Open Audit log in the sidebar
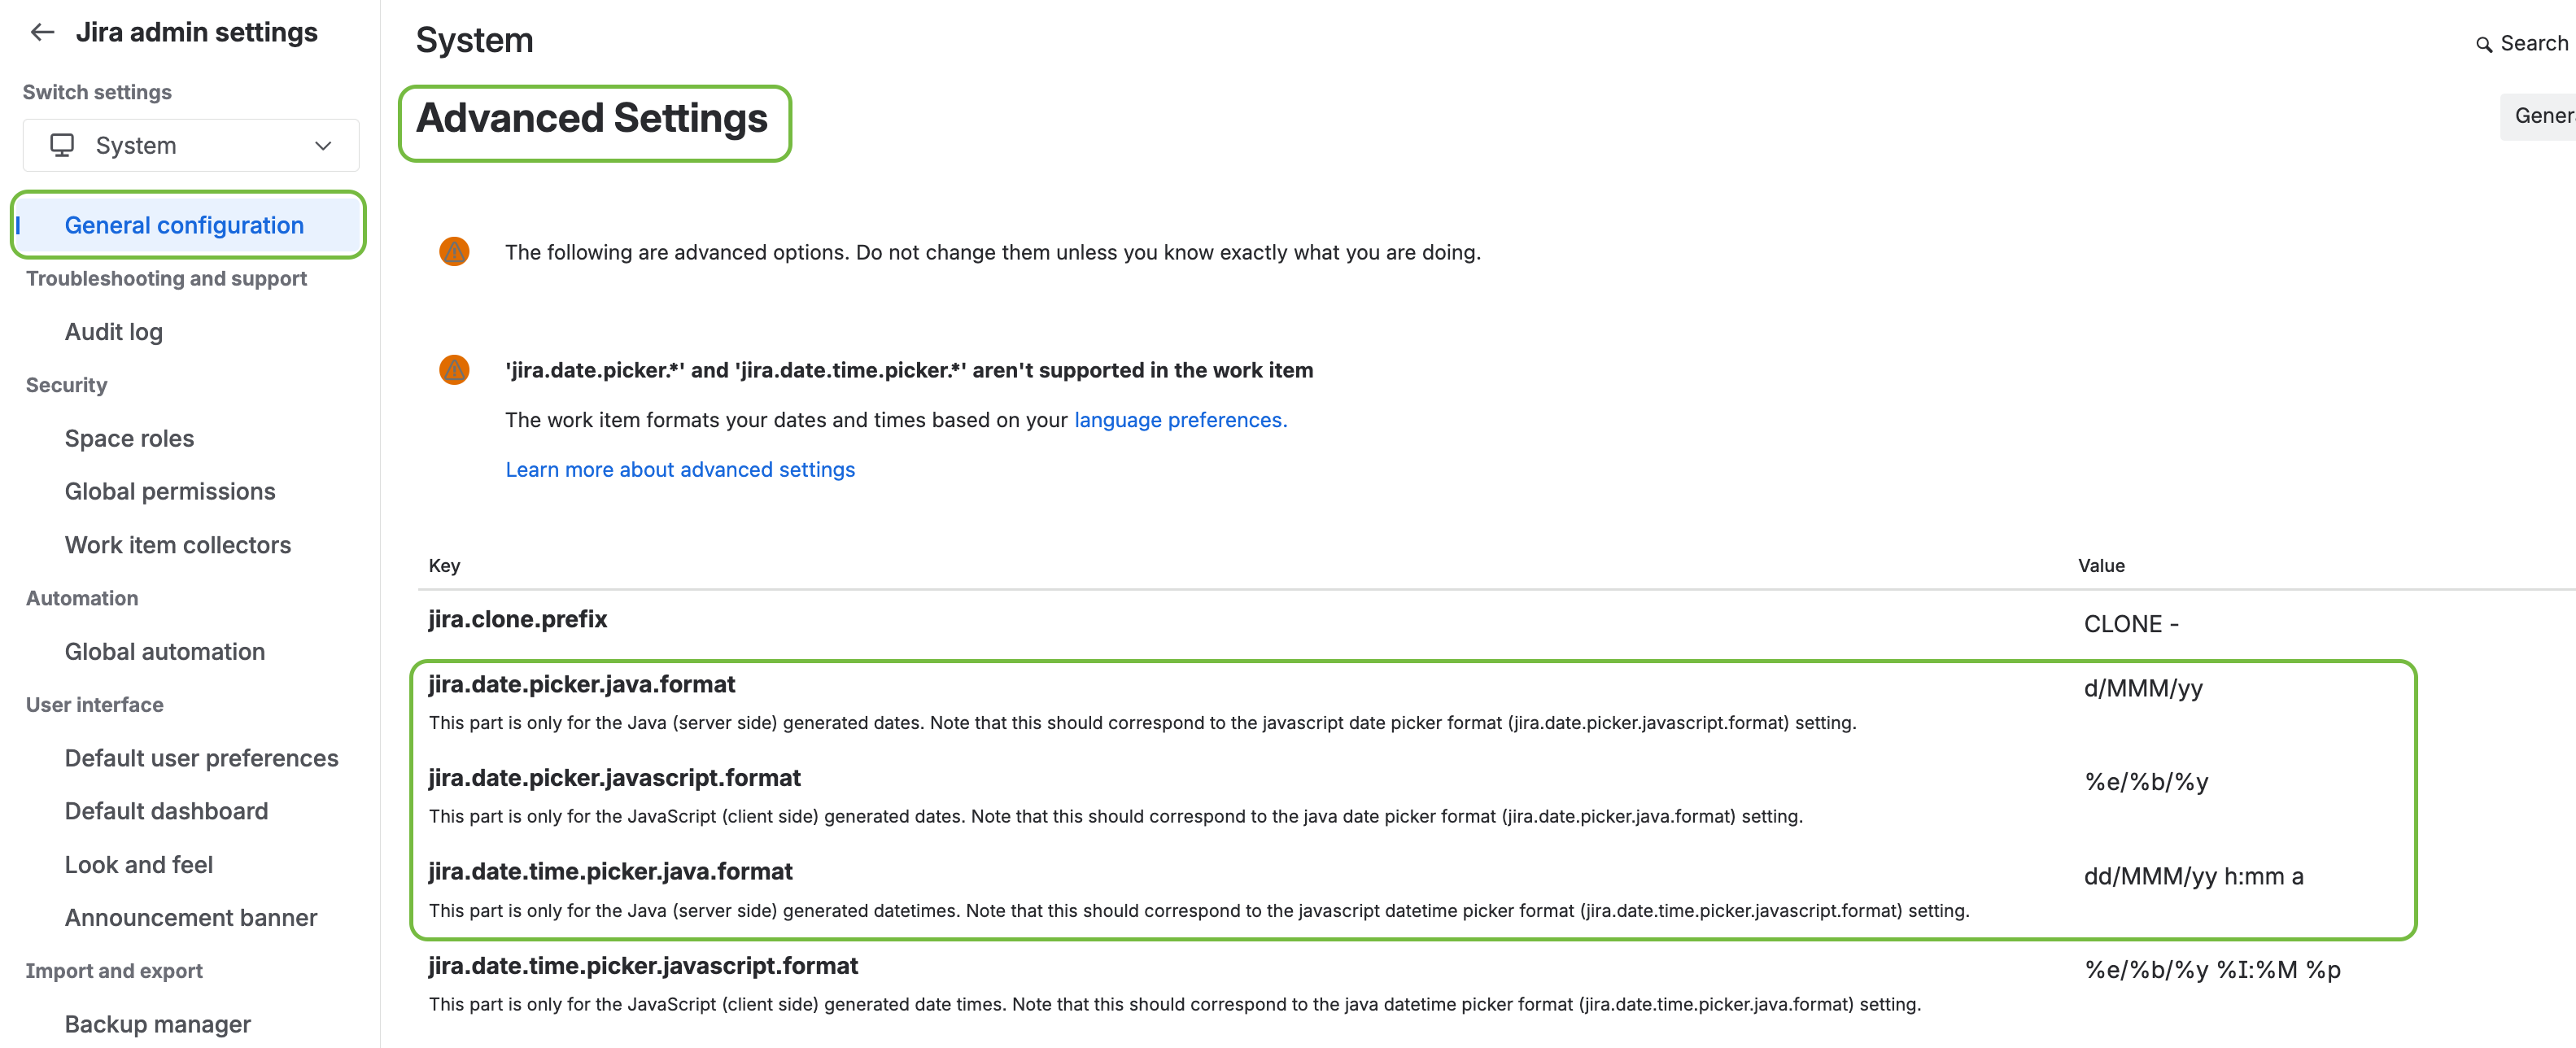 113,331
